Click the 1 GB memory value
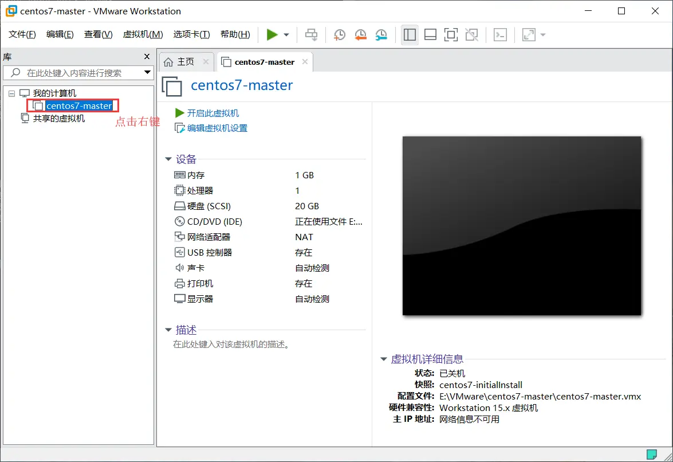This screenshot has width=673, height=462. coord(304,175)
